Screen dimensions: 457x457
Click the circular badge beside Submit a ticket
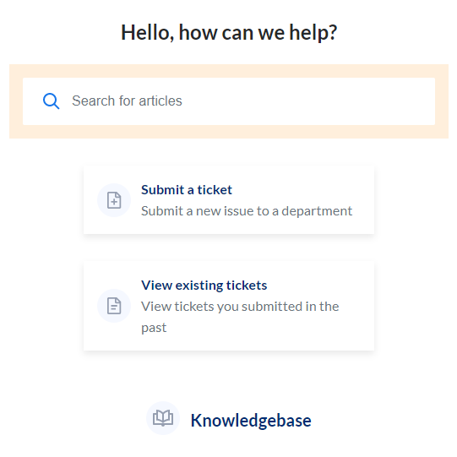coord(114,200)
